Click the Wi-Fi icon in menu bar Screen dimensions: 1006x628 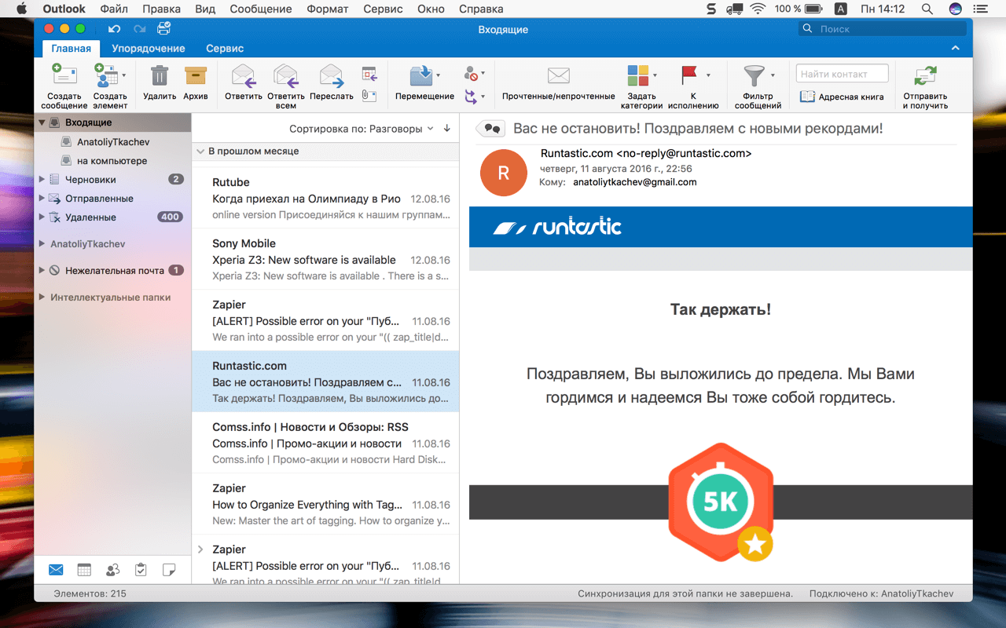click(758, 9)
